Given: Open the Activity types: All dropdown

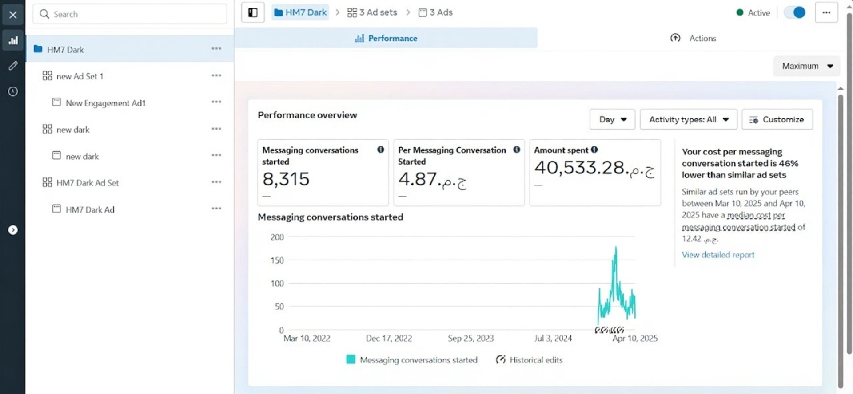Looking at the screenshot, I should pyautogui.click(x=688, y=119).
